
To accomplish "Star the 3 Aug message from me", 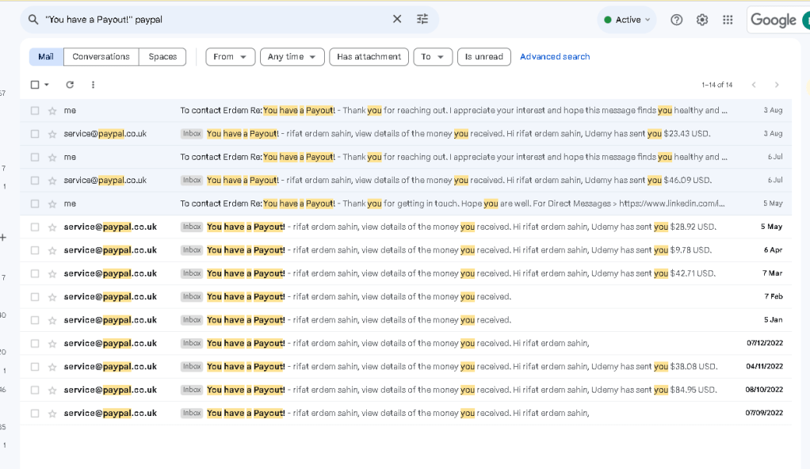I will (x=52, y=111).
